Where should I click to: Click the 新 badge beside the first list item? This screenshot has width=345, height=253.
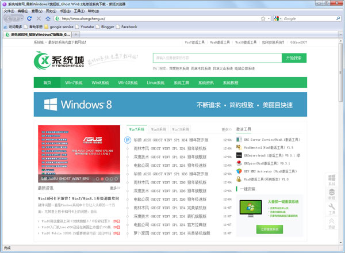coord(128,140)
